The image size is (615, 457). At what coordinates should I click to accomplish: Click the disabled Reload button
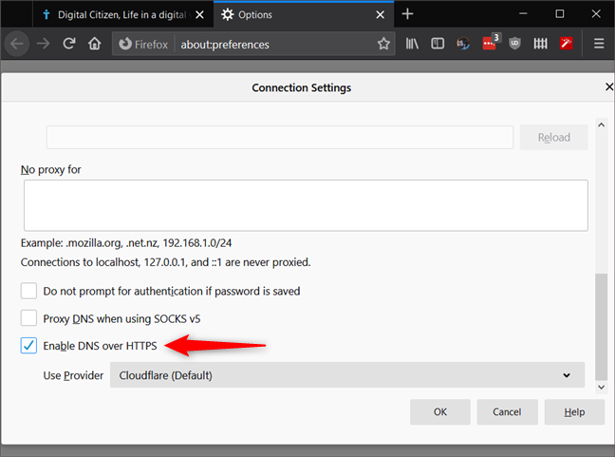tap(554, 137)
